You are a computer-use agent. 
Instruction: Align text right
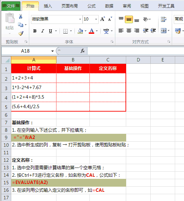click(x=137, y=30)
